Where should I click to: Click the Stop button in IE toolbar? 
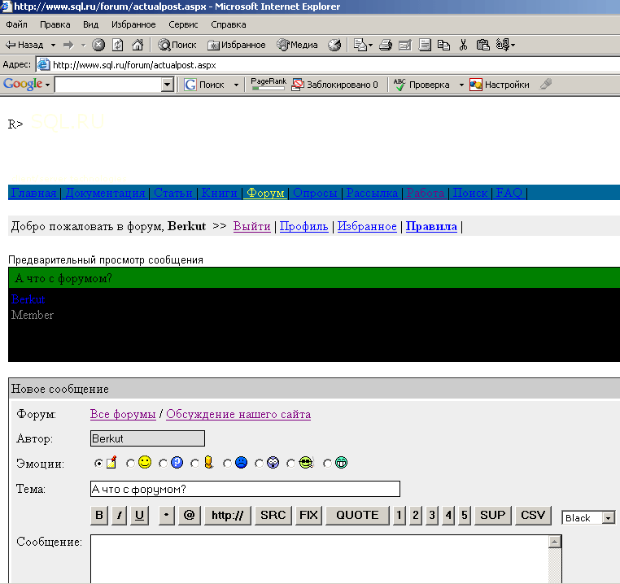pyautogui.click(x=98, y=45)
